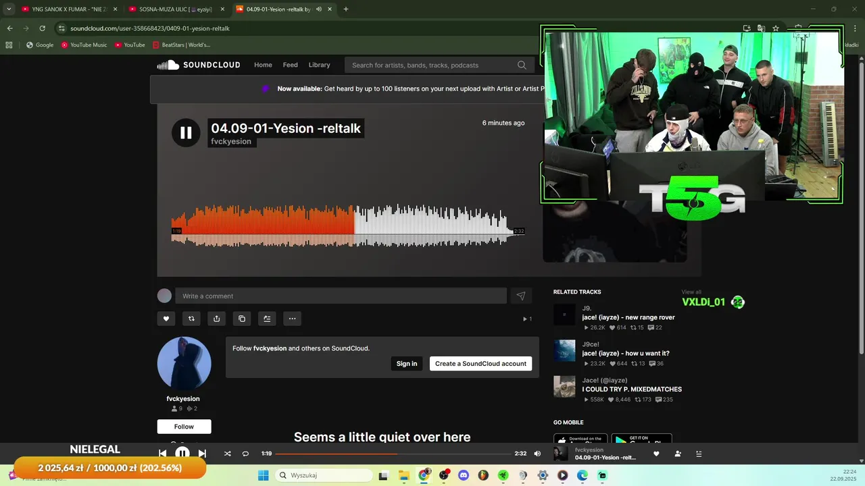Open the YouTube Music bookmark
This screenshot has width=865, height=486.
pyautogui.click(x=84, y=45)
